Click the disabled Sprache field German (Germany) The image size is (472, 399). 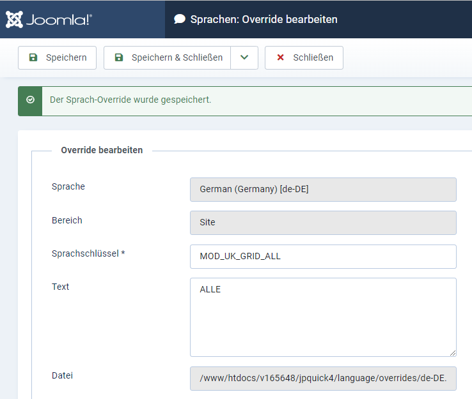323,190
